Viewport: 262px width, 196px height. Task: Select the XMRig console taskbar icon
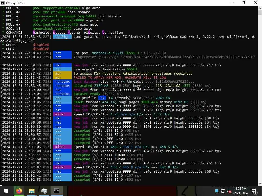tap(57, 191)
